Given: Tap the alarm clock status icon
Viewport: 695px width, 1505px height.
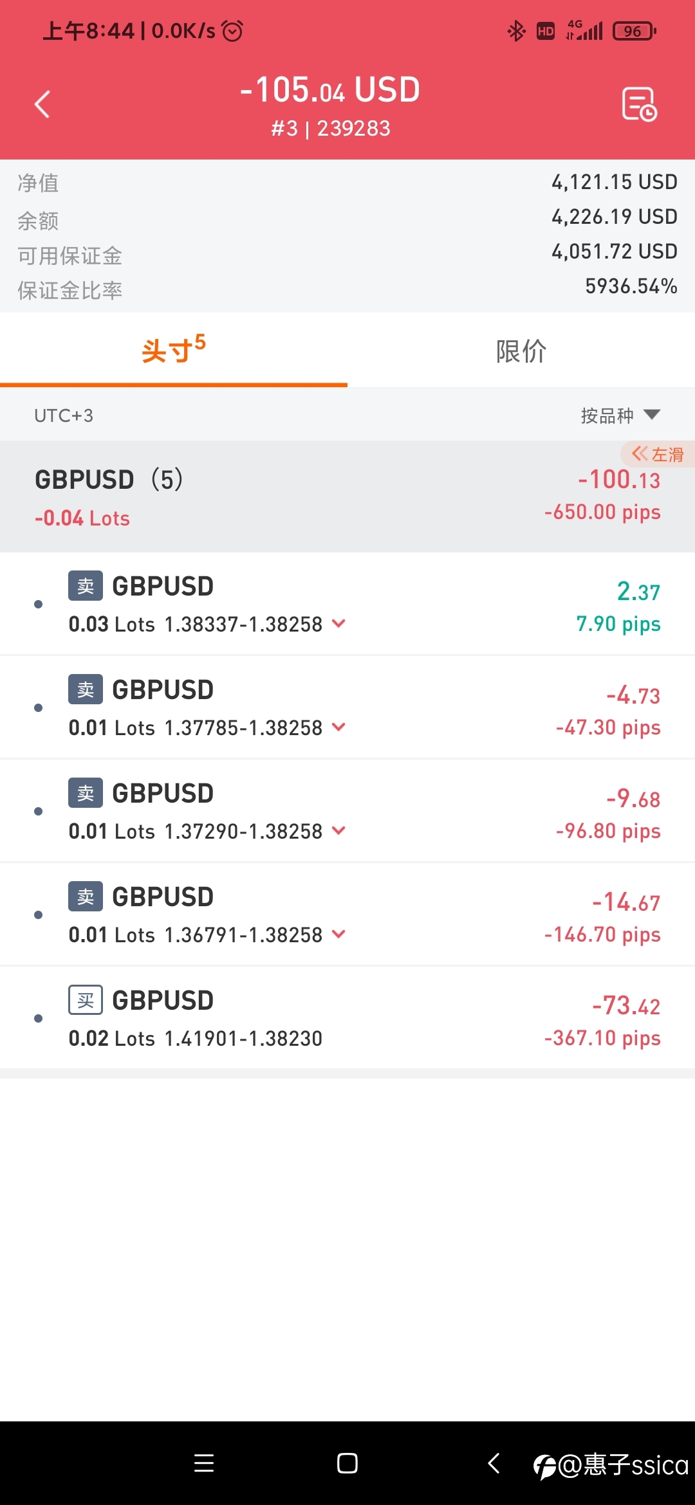Looking at the screenshot, I should coord(232,30).
